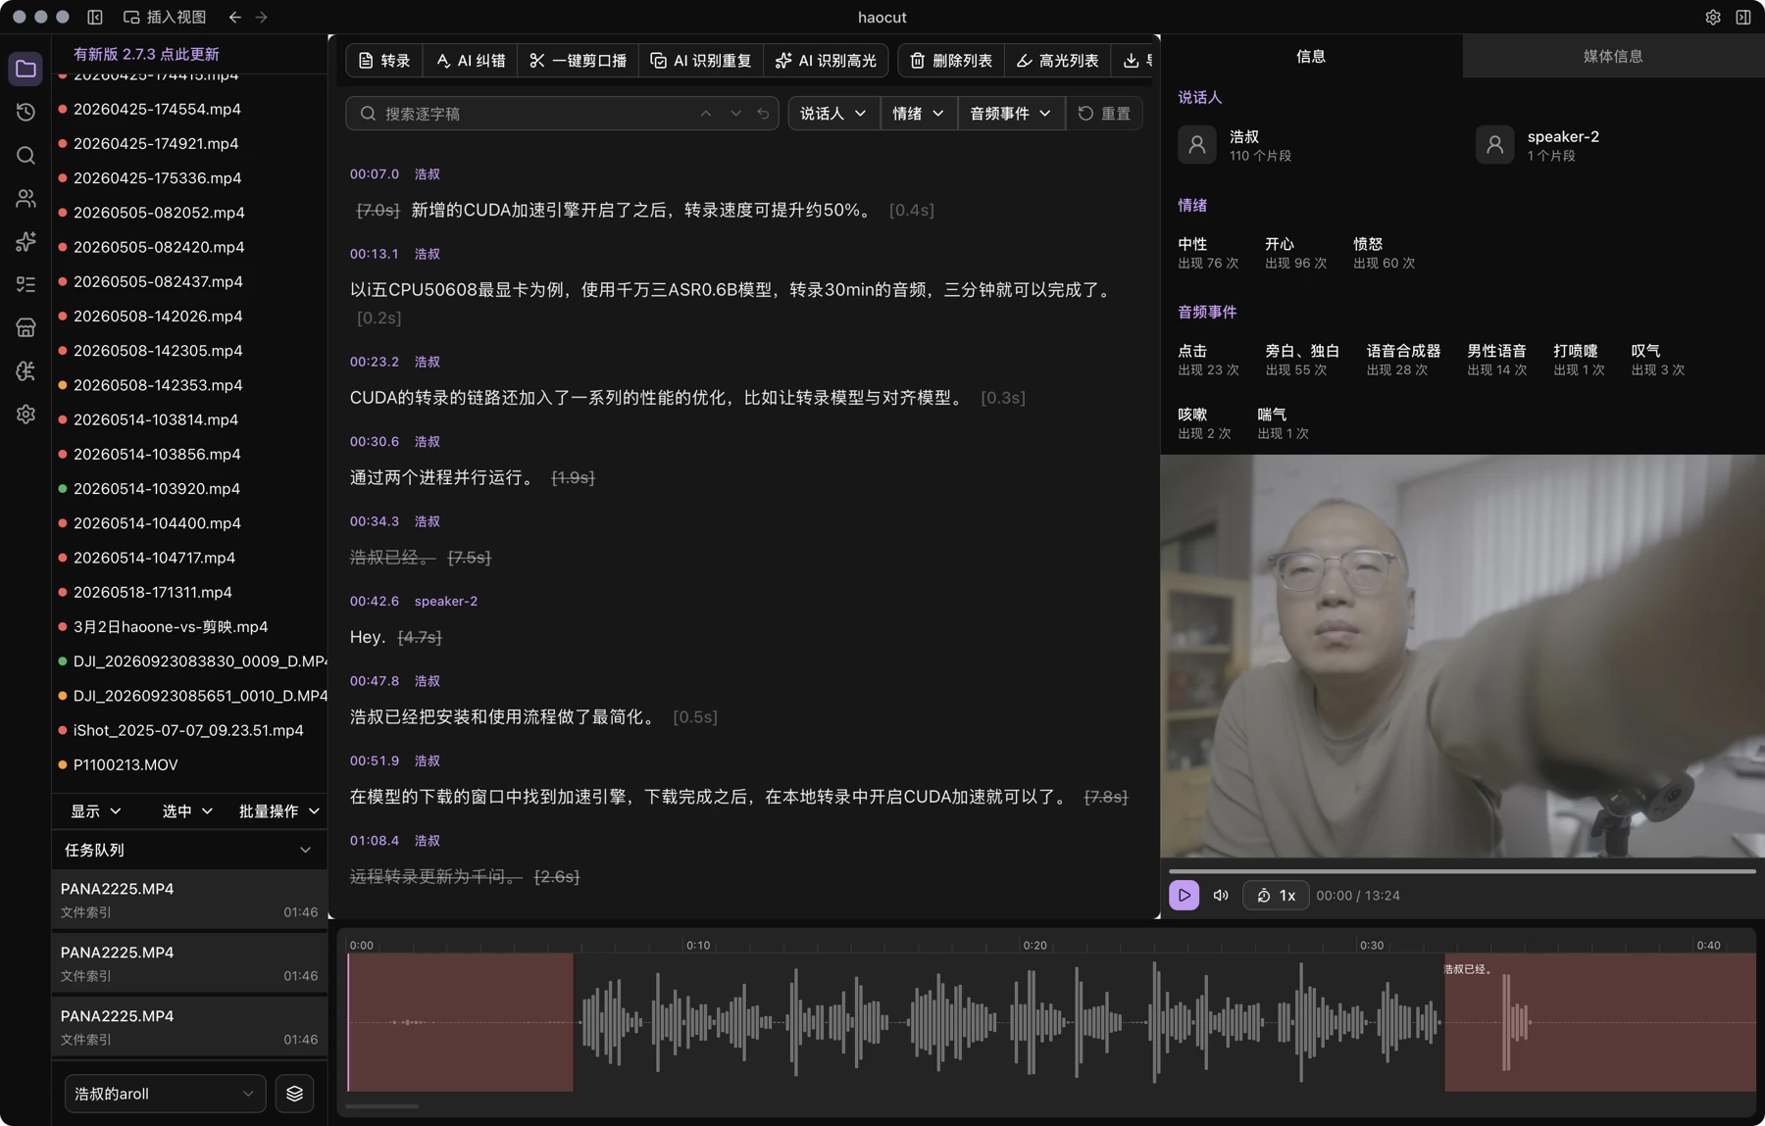Click the 有新版 2.7.3 点此更新 link
The height and width of the screenshot is (1126, 1765).
pyautogui.click(x=146, y=54)
